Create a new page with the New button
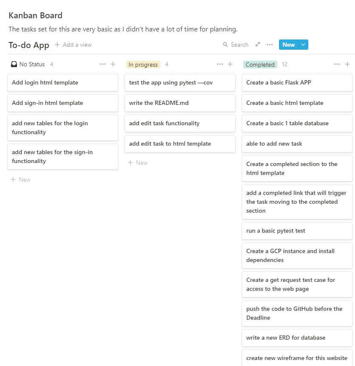This screenshot has width=355, height=366. pos(288,45)
